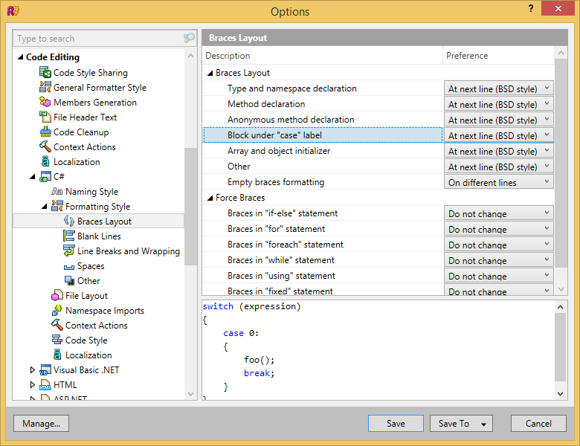580x446 pixels.
Task: Type in the search options field
Action: [x=97, y=39]
